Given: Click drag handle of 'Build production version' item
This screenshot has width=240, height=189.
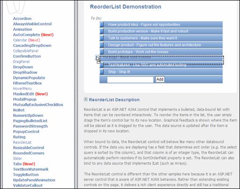Looking at the screenshot, I should 102,31.
